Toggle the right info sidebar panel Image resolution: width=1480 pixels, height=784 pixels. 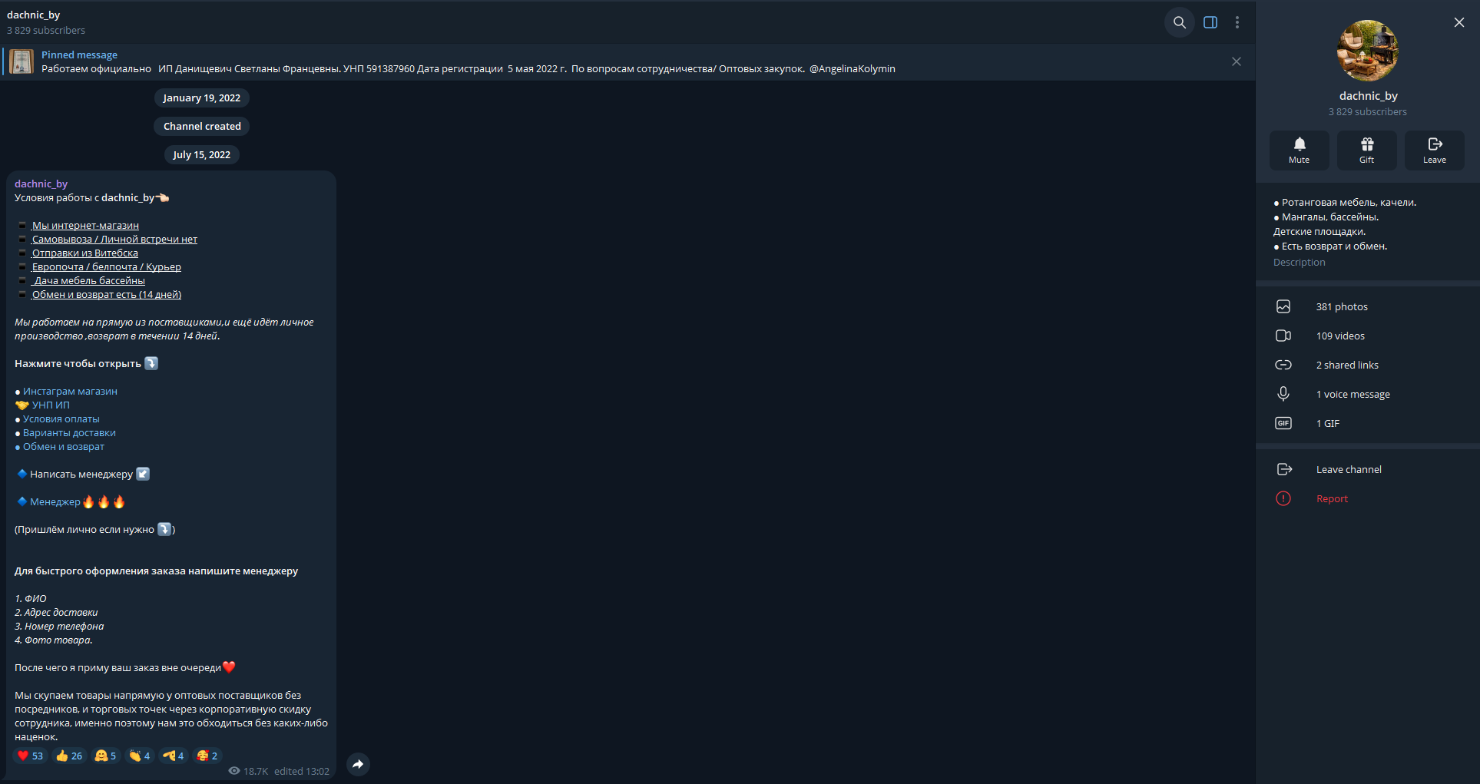coord(1210,22)
